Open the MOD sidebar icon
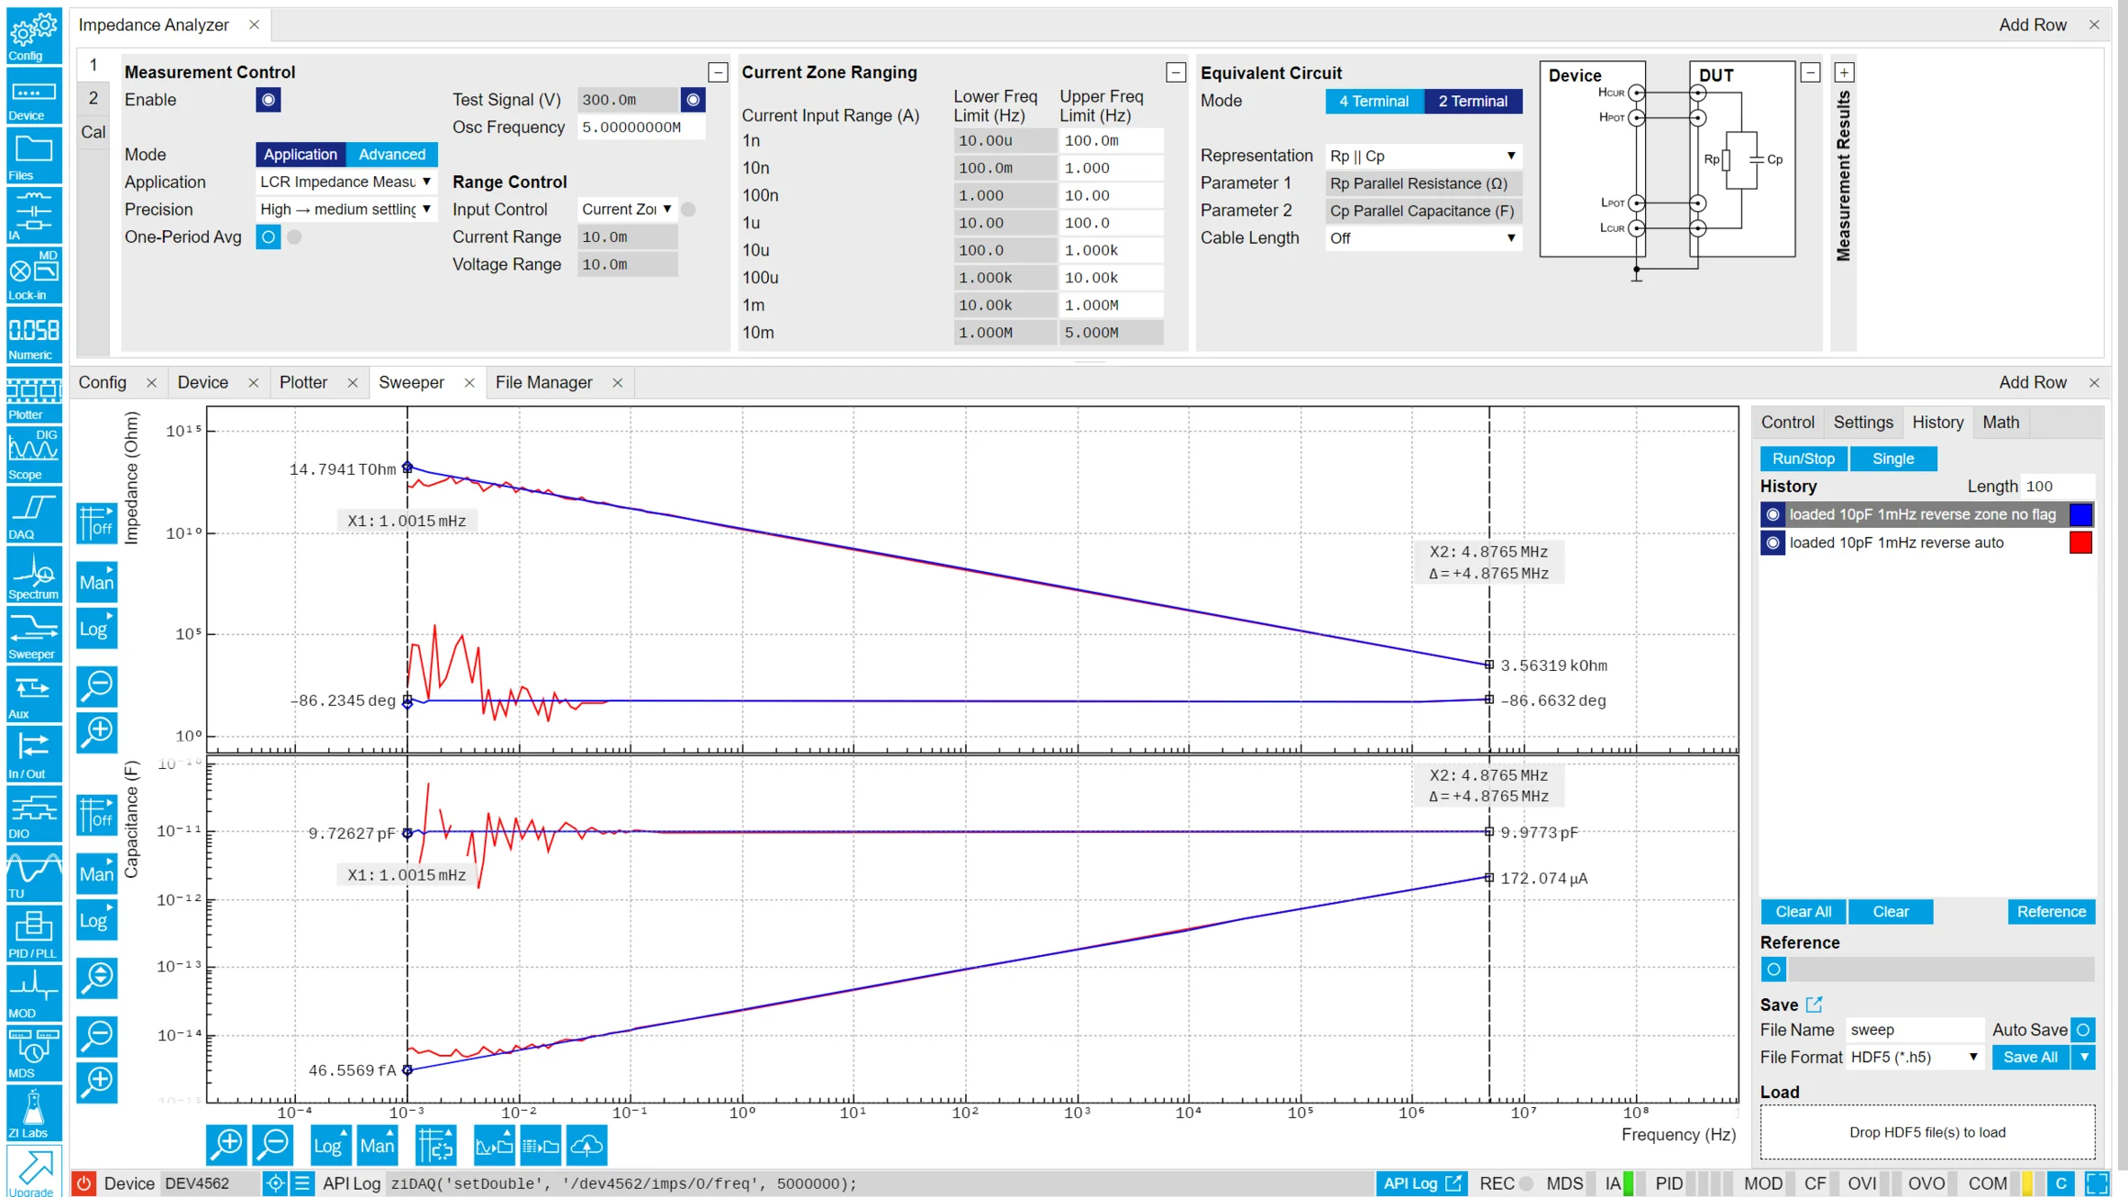 point(33,993)
